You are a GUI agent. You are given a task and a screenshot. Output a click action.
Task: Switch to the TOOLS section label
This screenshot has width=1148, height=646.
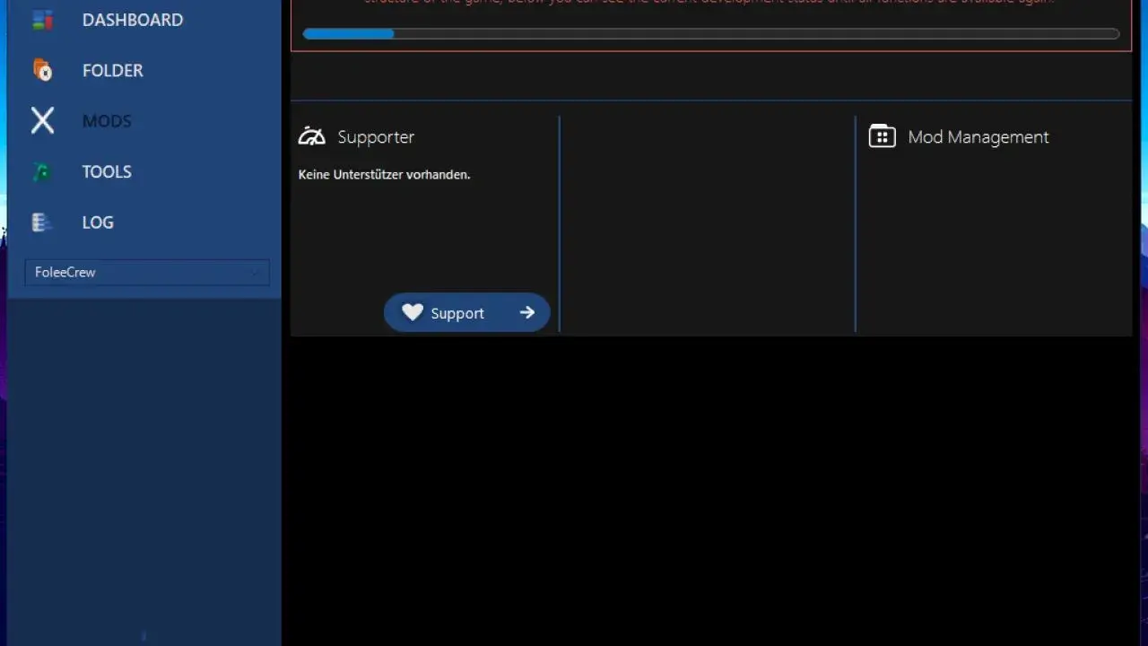pyautogui.click(x=107, y=171)
